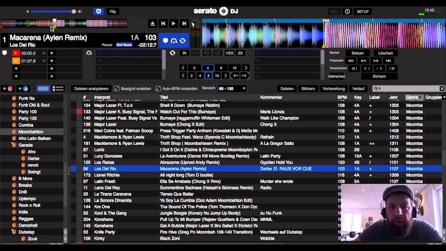The height and width of the screenshot is (251, 446).
Task: Open the Flip panel button
Action: 113,12
